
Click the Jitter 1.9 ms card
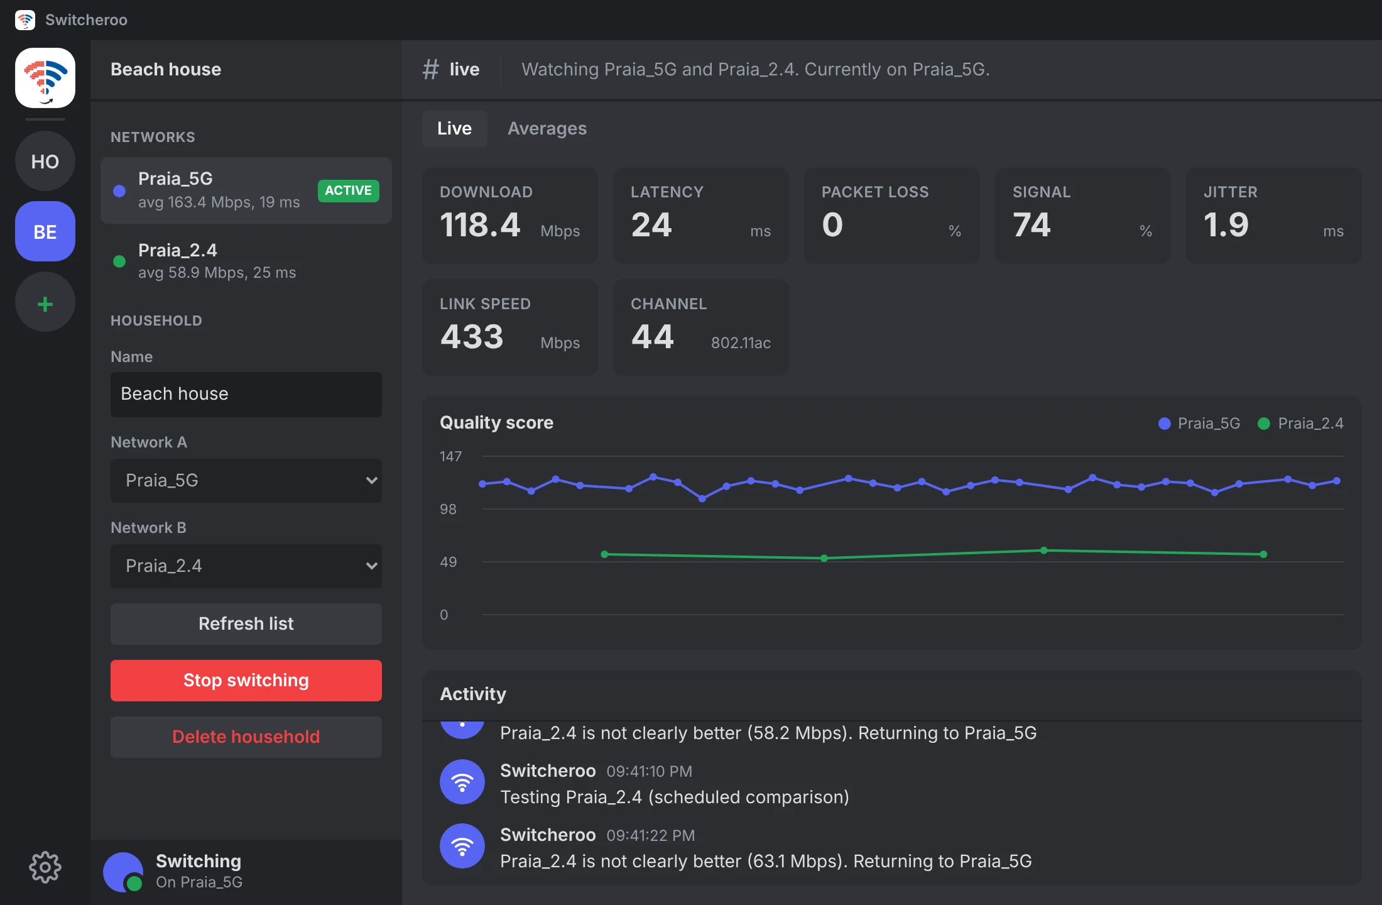point(1274,216)
